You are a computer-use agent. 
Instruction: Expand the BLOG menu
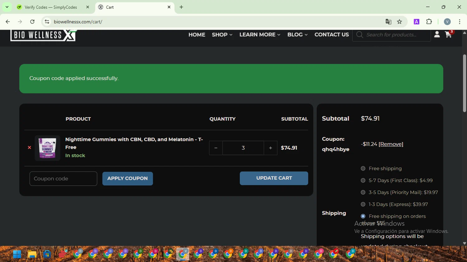[297, 35]
